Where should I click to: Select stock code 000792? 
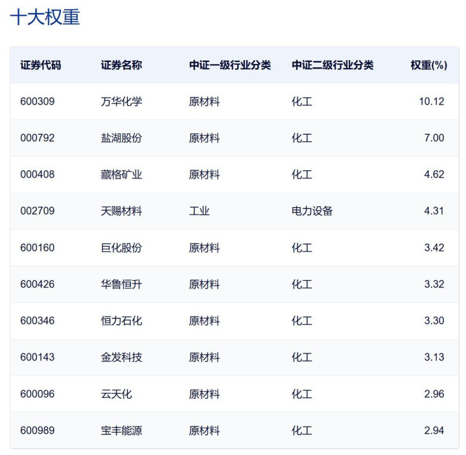(x=38, y=138)
